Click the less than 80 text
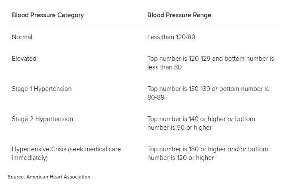283x194 pixels. (165, 67)
